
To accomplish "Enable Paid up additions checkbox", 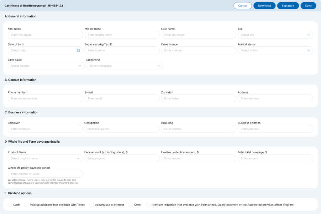I will tap(27, 205).
